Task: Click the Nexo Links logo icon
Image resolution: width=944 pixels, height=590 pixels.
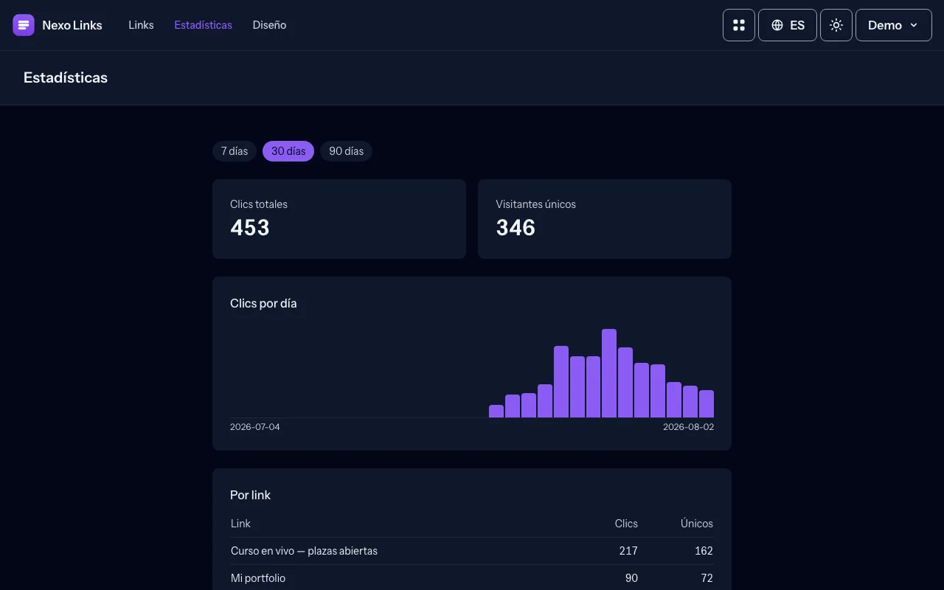Action: (24, 25)
